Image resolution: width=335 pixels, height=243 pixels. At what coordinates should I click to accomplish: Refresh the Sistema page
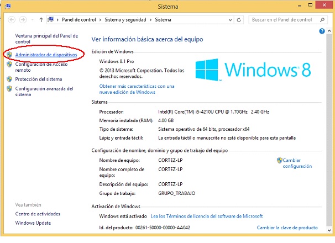pyautogui.click(x=239, y=20)
